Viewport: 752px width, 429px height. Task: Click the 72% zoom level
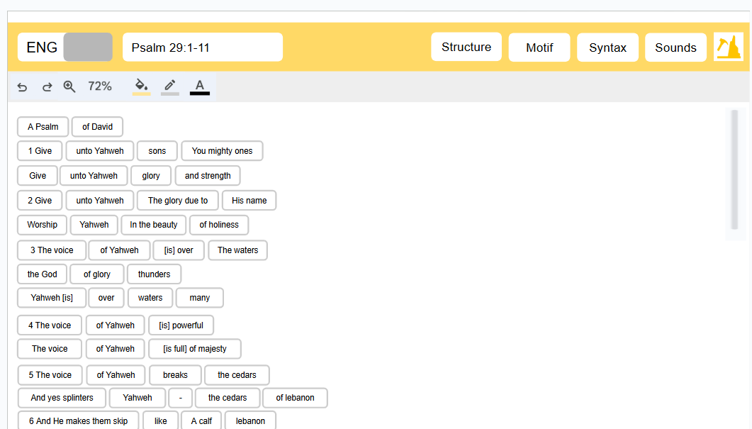point(100,87)
